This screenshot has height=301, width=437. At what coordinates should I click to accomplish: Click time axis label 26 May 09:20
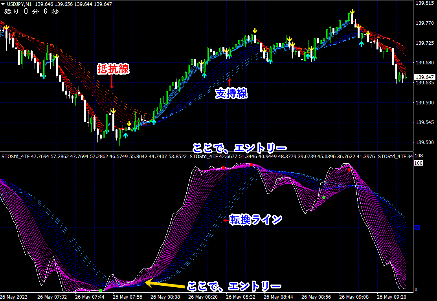(x=391, y=297)
